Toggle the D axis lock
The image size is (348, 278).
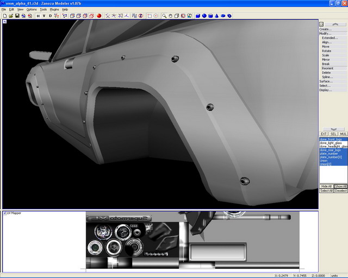tap(50, 16)
